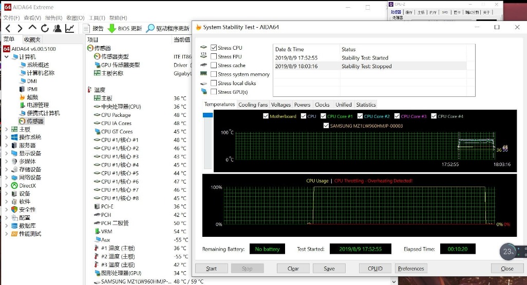Image resolution: width=527 pixels, height=285 pixels.
Task: Switch to the 收藏夹 tab
Action: point(32,39)
